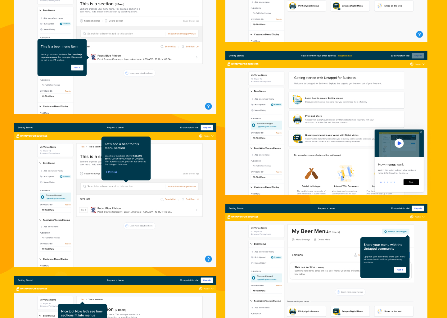Collapse Customize Menu Display in "Let's add a beer" screen
Image resolution: width=447 pixels, height=318 pixels.
pos(40,259)
